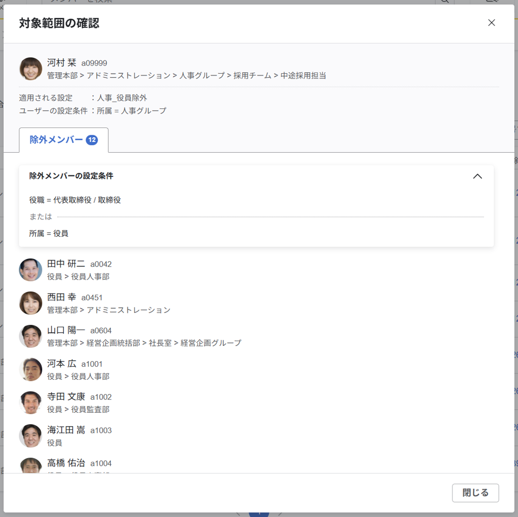
Task: Click 河村 栞's name in header
Action: [x=61, y=63]
